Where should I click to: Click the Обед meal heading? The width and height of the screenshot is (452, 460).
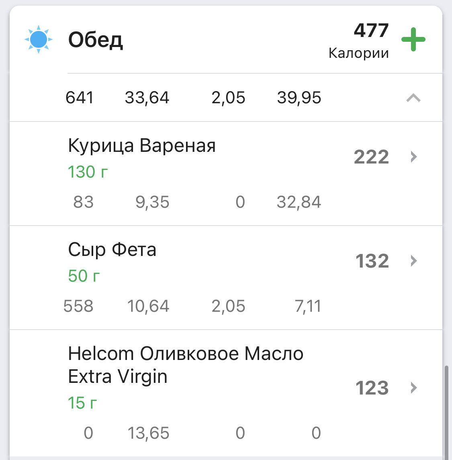[95, 40]
